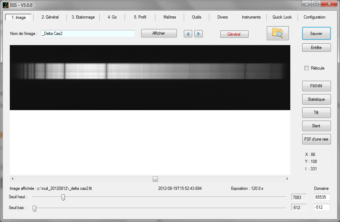Click the Nom de l'image input field
Image resolution: width=340 pixels, height=222 pixels.
88,34
